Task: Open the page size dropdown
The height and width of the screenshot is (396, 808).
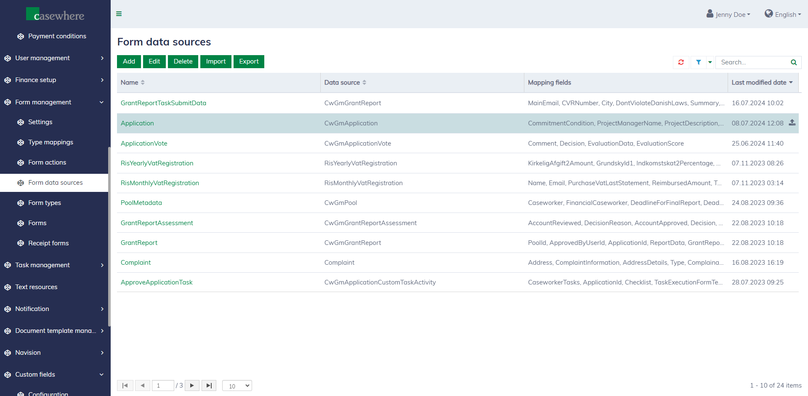Action: coord(237,385)
